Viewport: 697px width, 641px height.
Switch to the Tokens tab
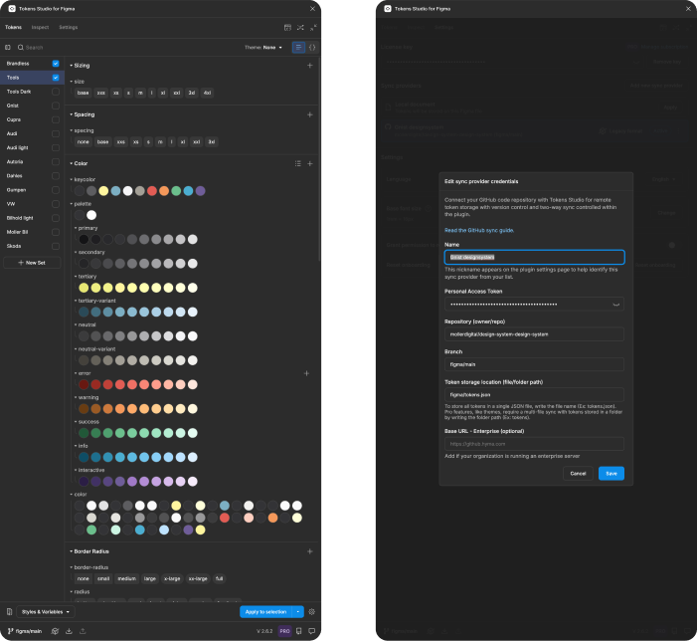tap(13, 28)
